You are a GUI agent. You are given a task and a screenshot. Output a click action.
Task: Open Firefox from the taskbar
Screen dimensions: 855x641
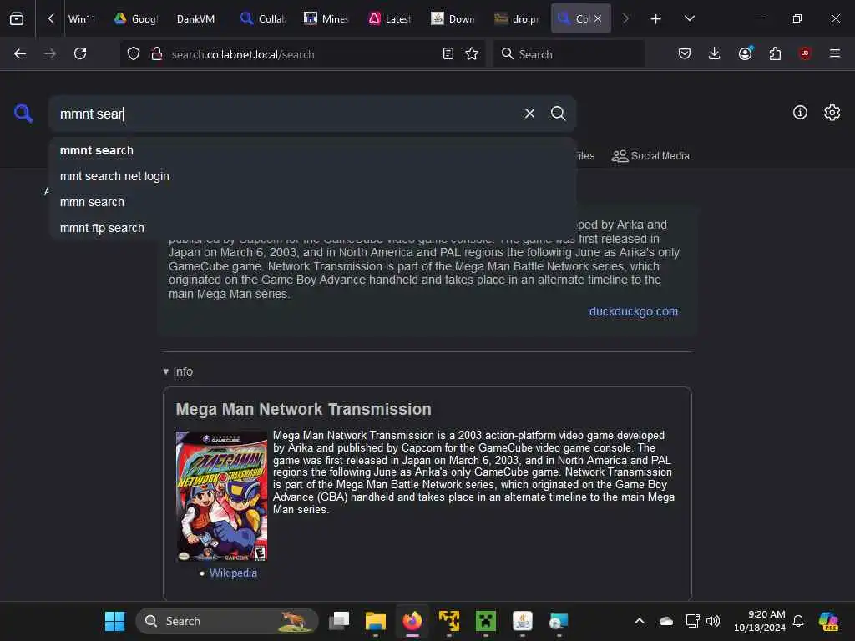tap(412, 621)
